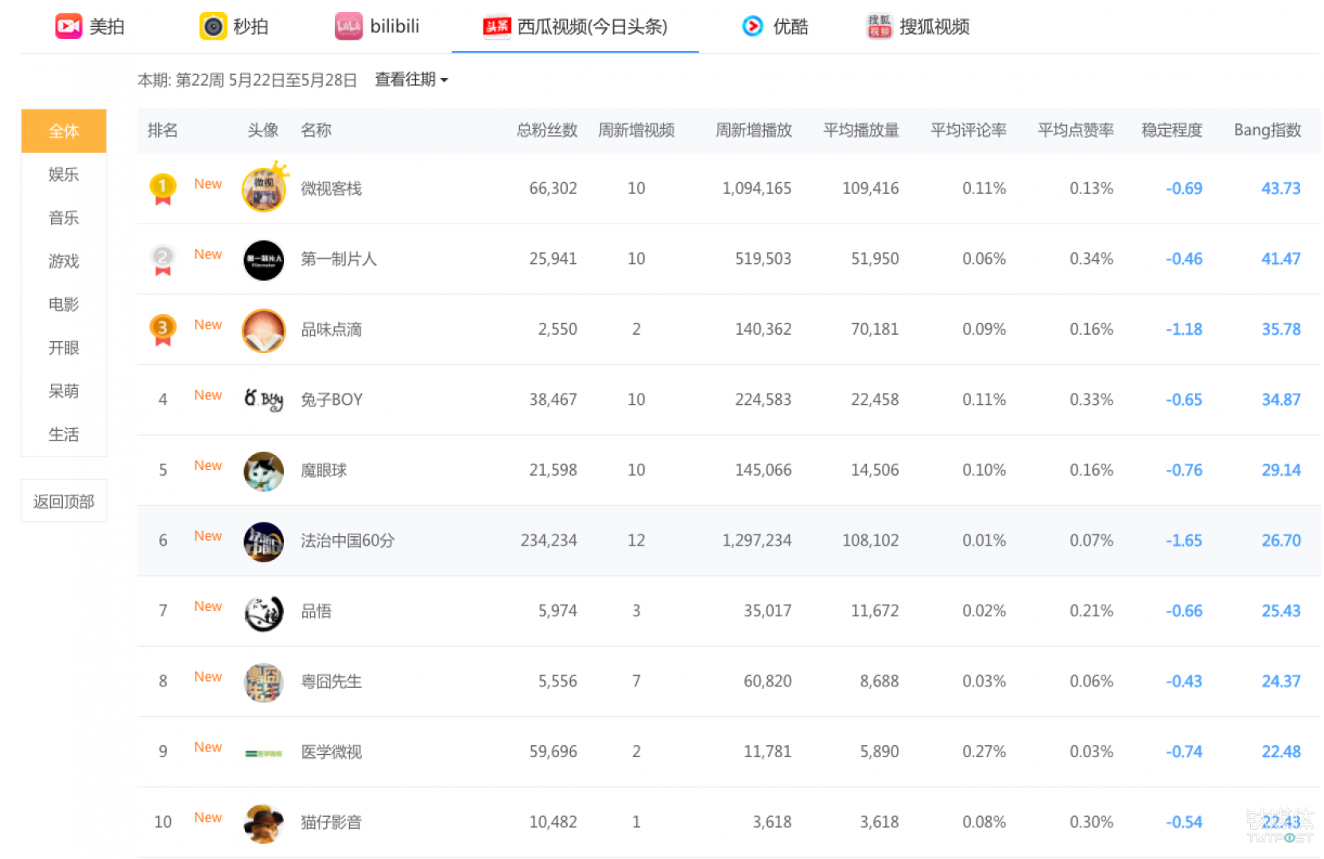This screenshot has height=859, width=1324.
Task: Switch to 美拍 platform tab
Action: pyautogui.click(x=90, y=26)
